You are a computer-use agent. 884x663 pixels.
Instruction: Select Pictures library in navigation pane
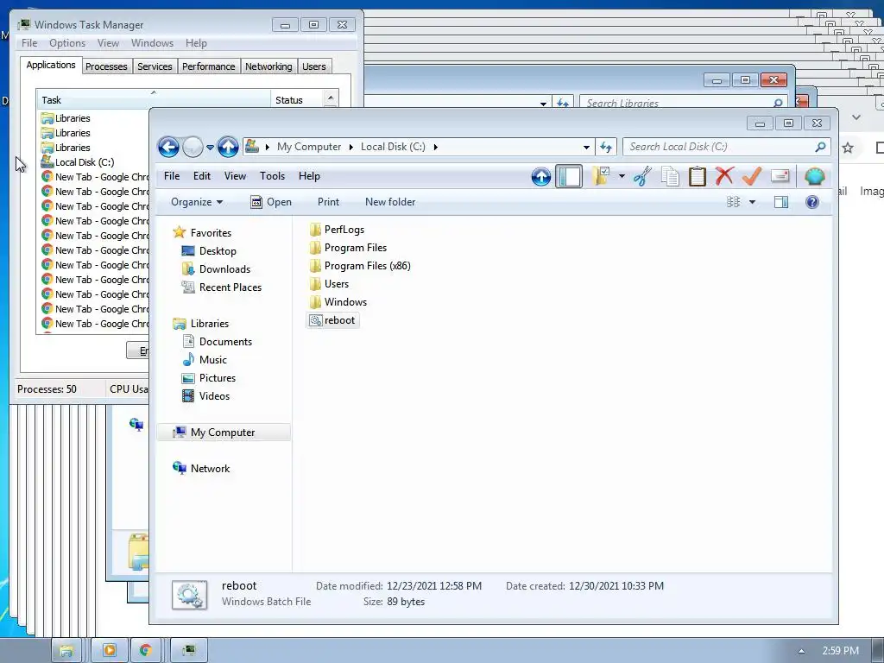coord(209,378)
